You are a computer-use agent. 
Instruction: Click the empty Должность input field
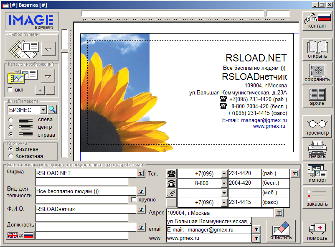click(x=86, y=227)
